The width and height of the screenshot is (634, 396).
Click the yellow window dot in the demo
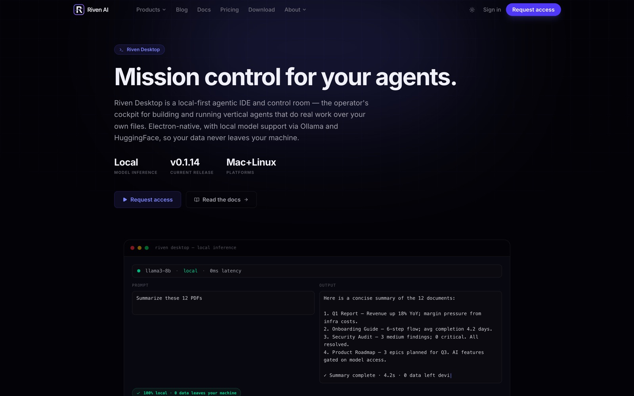[139, 248]
